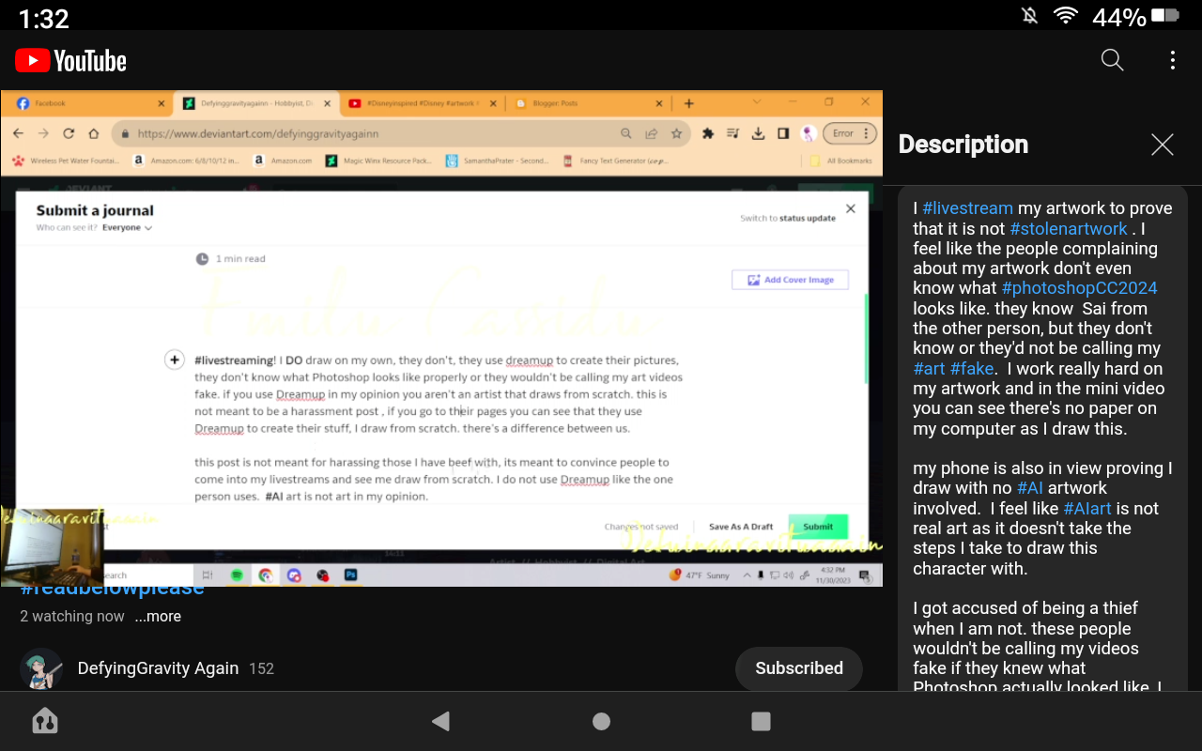Open Magic Winx Resource Pack bookmark
This screenshot has height=751, width=1202.
coord(378,161)
